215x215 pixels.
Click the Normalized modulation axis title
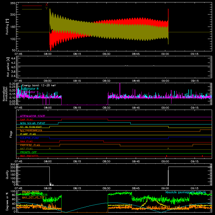(5, 94)
